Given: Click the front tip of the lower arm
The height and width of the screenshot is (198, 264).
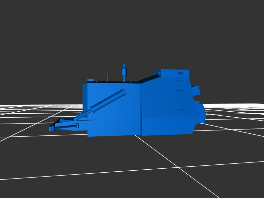Looking at the screenshot, I should [51, 128].
